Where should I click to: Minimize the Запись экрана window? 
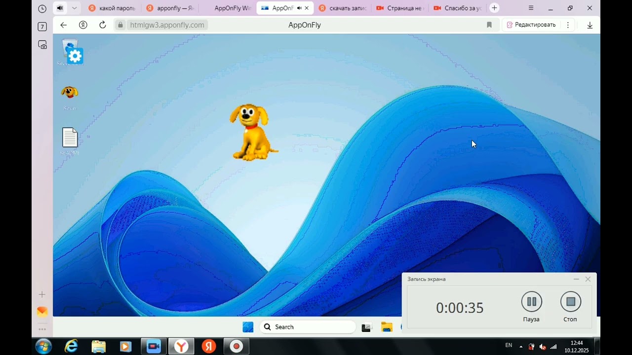576,279
